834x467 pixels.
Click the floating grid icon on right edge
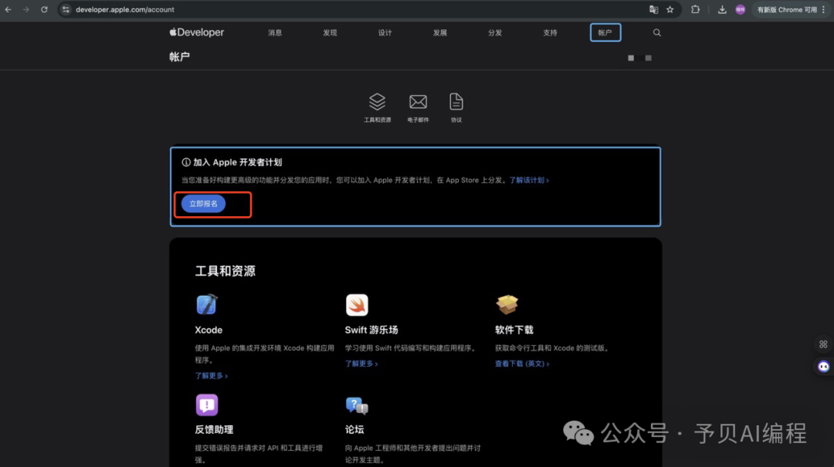(x=823, y=345)
